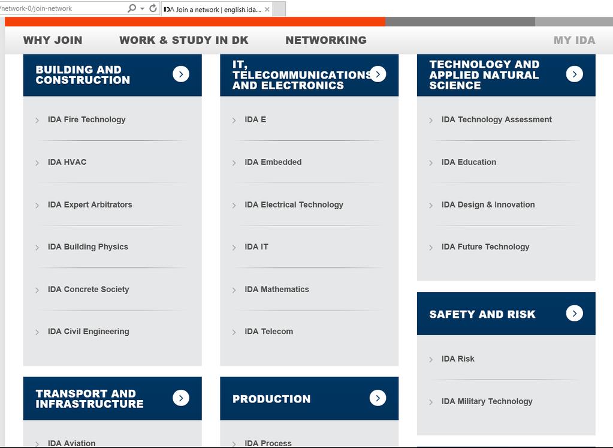The width and height of the screenshot is (613, 448).
Task: Open the IDA Electrical Technology link
Action: 294,205
